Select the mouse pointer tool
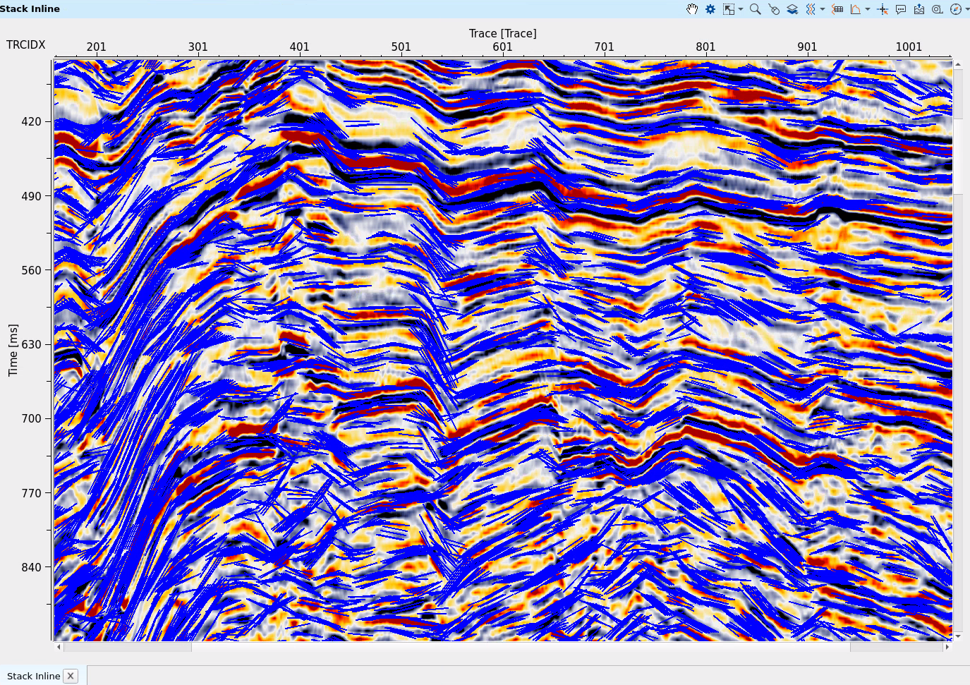 774,9
